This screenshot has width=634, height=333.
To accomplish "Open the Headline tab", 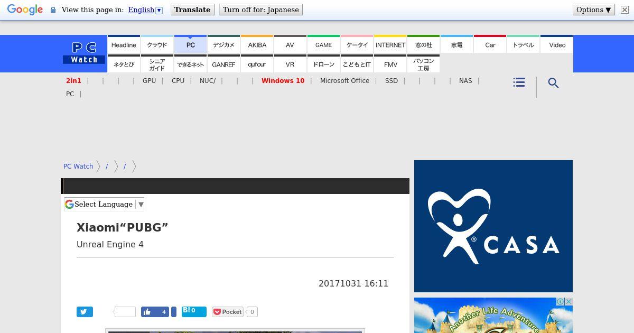I will pyautogui.click(x=124, y=44).
